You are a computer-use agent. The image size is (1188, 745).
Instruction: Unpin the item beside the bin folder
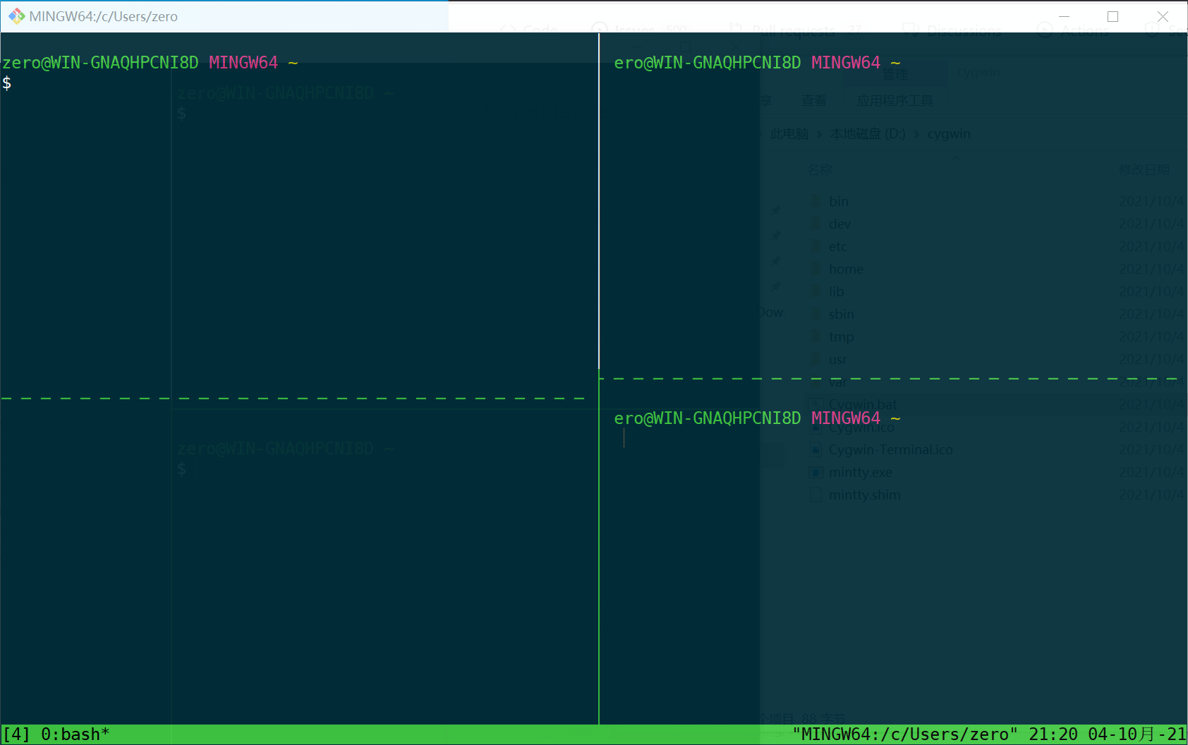coord(776,210)
